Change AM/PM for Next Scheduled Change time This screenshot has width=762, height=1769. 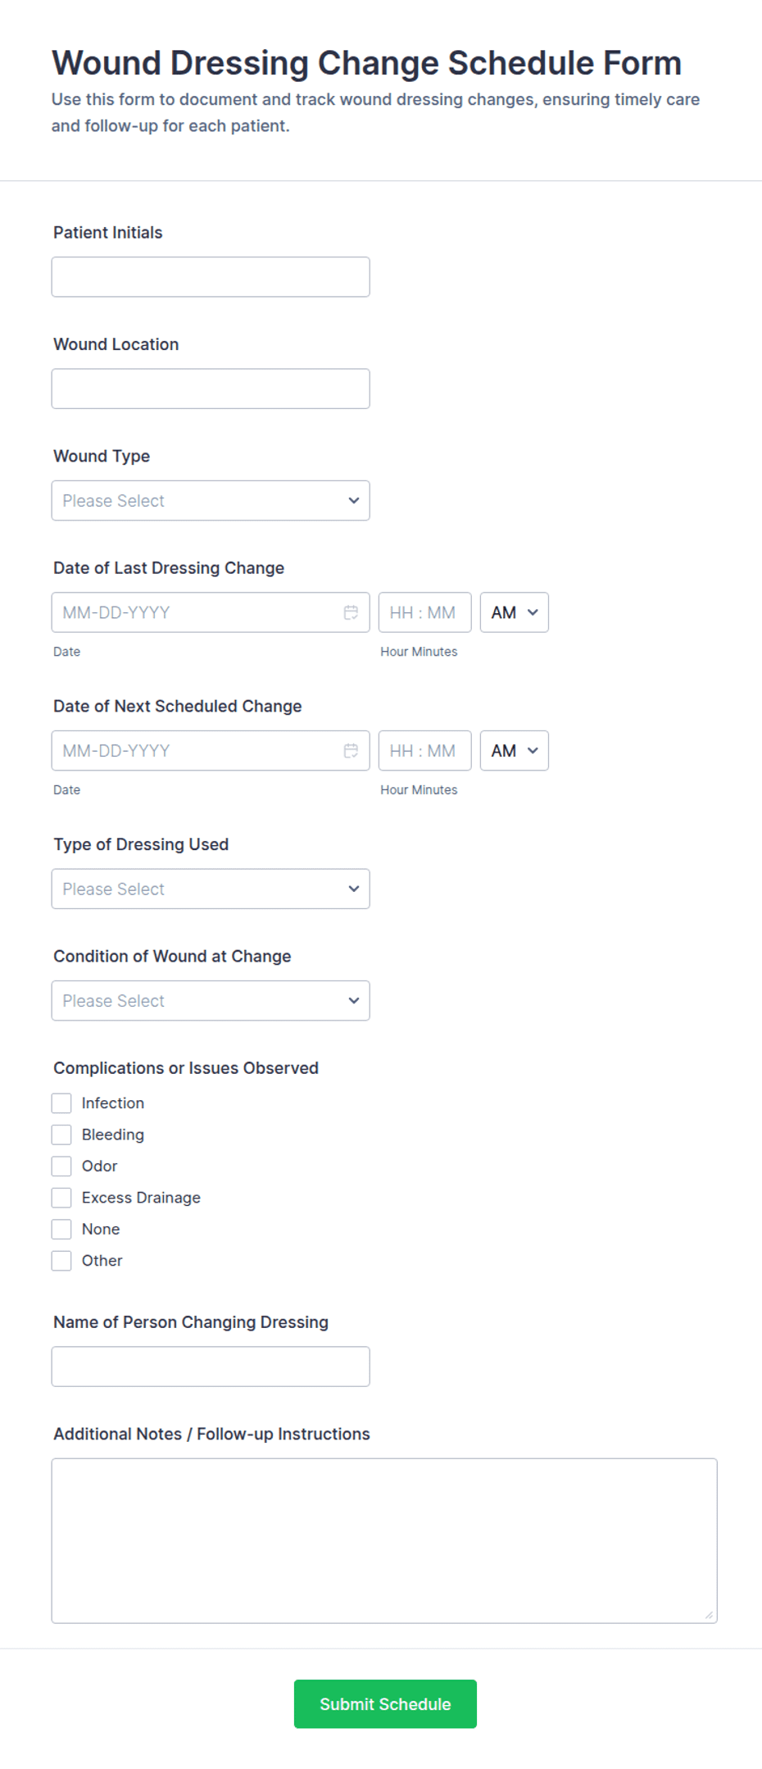pos(514,751)
